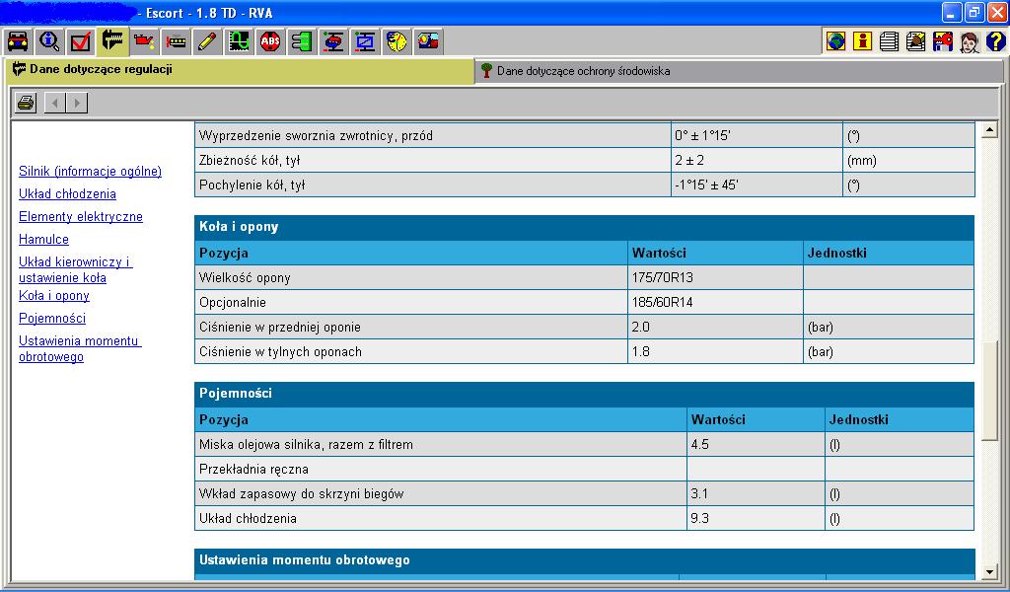Click the red car vehicle selection icon
This screenshot has width=1010, height=592.
pos(18,41)
